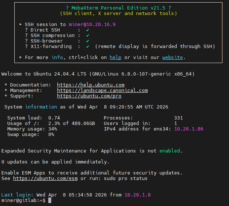Click the miner@gitlab:~$ shell prompt

coord(23,201)
